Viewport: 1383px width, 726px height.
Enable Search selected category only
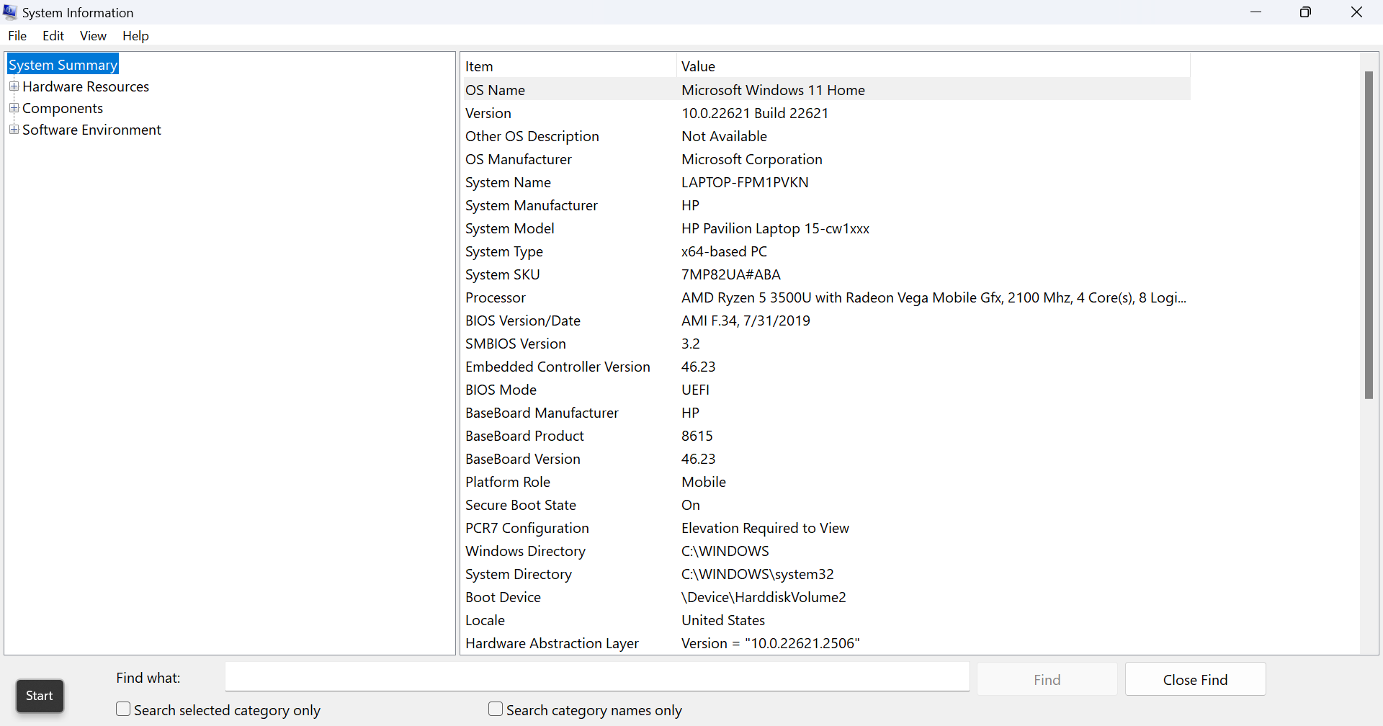point(123,709)
